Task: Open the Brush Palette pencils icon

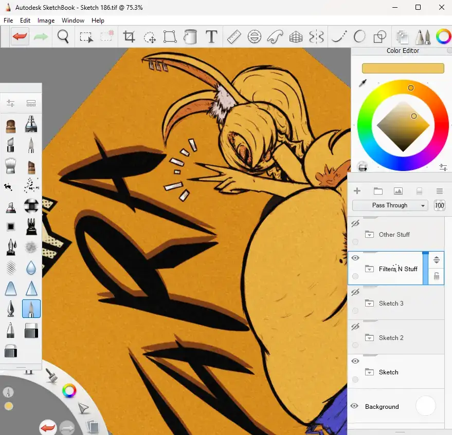Action: (423, 36)
